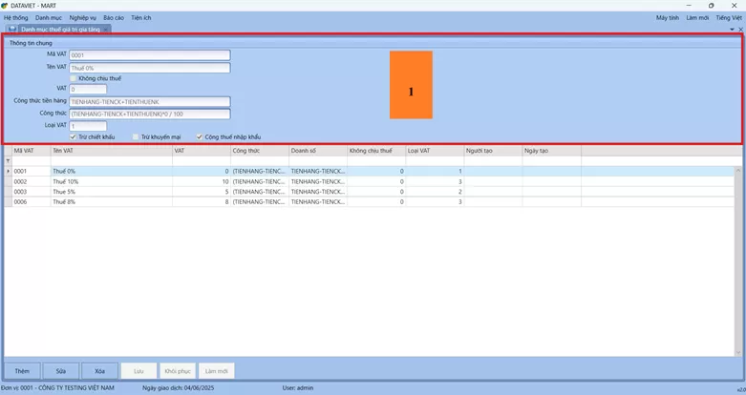The width and height of the screenshot is (746, 395).
Task: Click the Tên VAT input field
Action: [150, 68]
